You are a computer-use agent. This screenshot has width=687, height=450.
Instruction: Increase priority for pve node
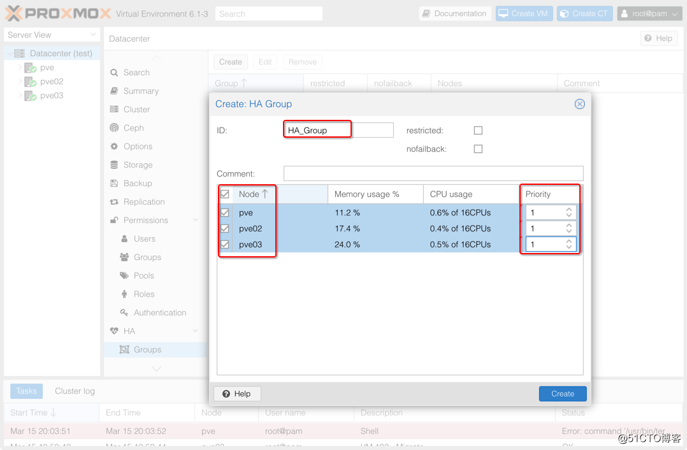click(568, 210)
